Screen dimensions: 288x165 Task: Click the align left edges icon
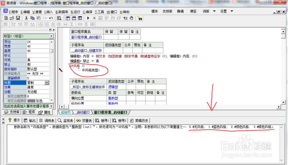(x=14, y=24)
